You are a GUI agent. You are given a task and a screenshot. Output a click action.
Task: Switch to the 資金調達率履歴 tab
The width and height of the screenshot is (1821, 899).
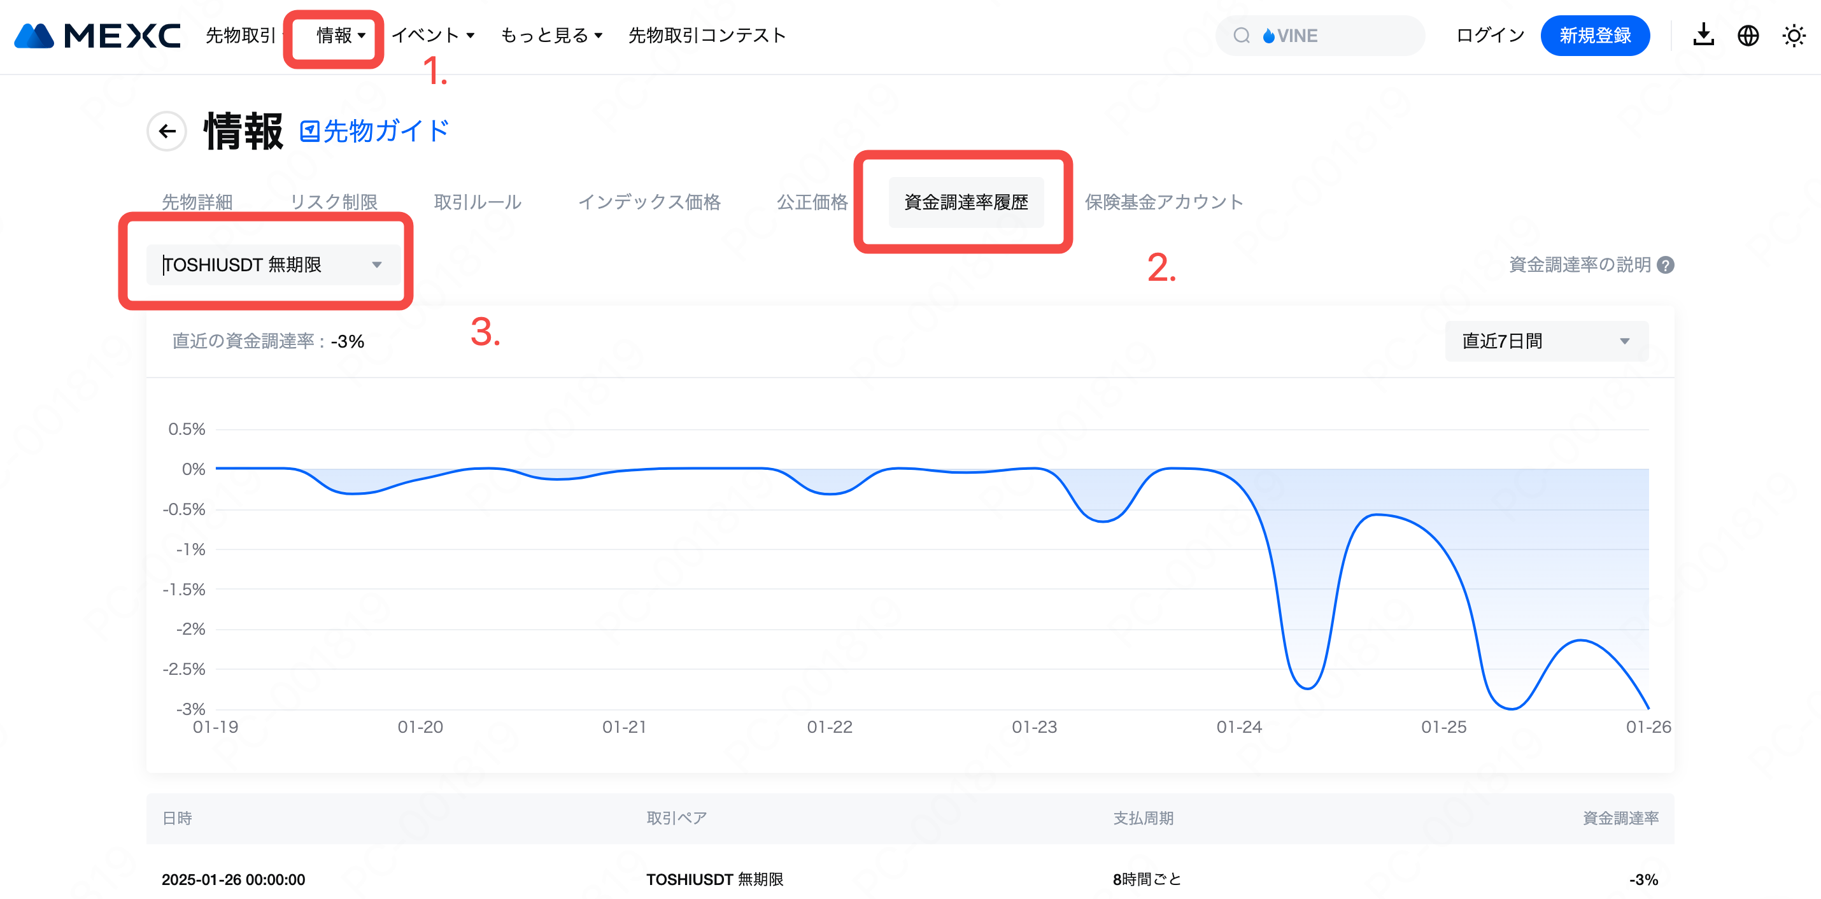pos(966,202)
